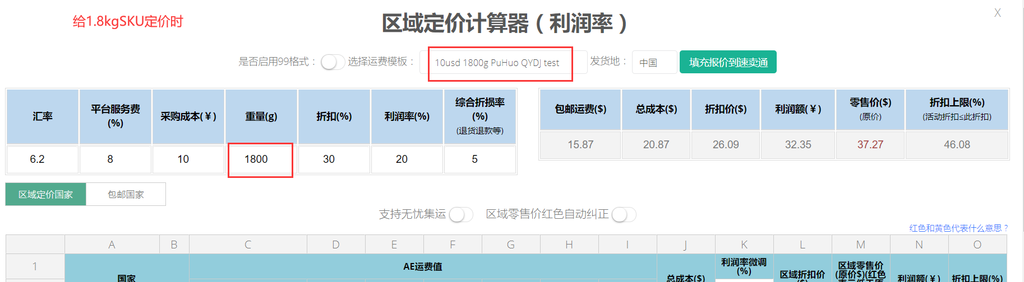Close the calculator dialog with X
Image resolution: width=1024 pixels, height=282 pixels.
click(997, 12)
